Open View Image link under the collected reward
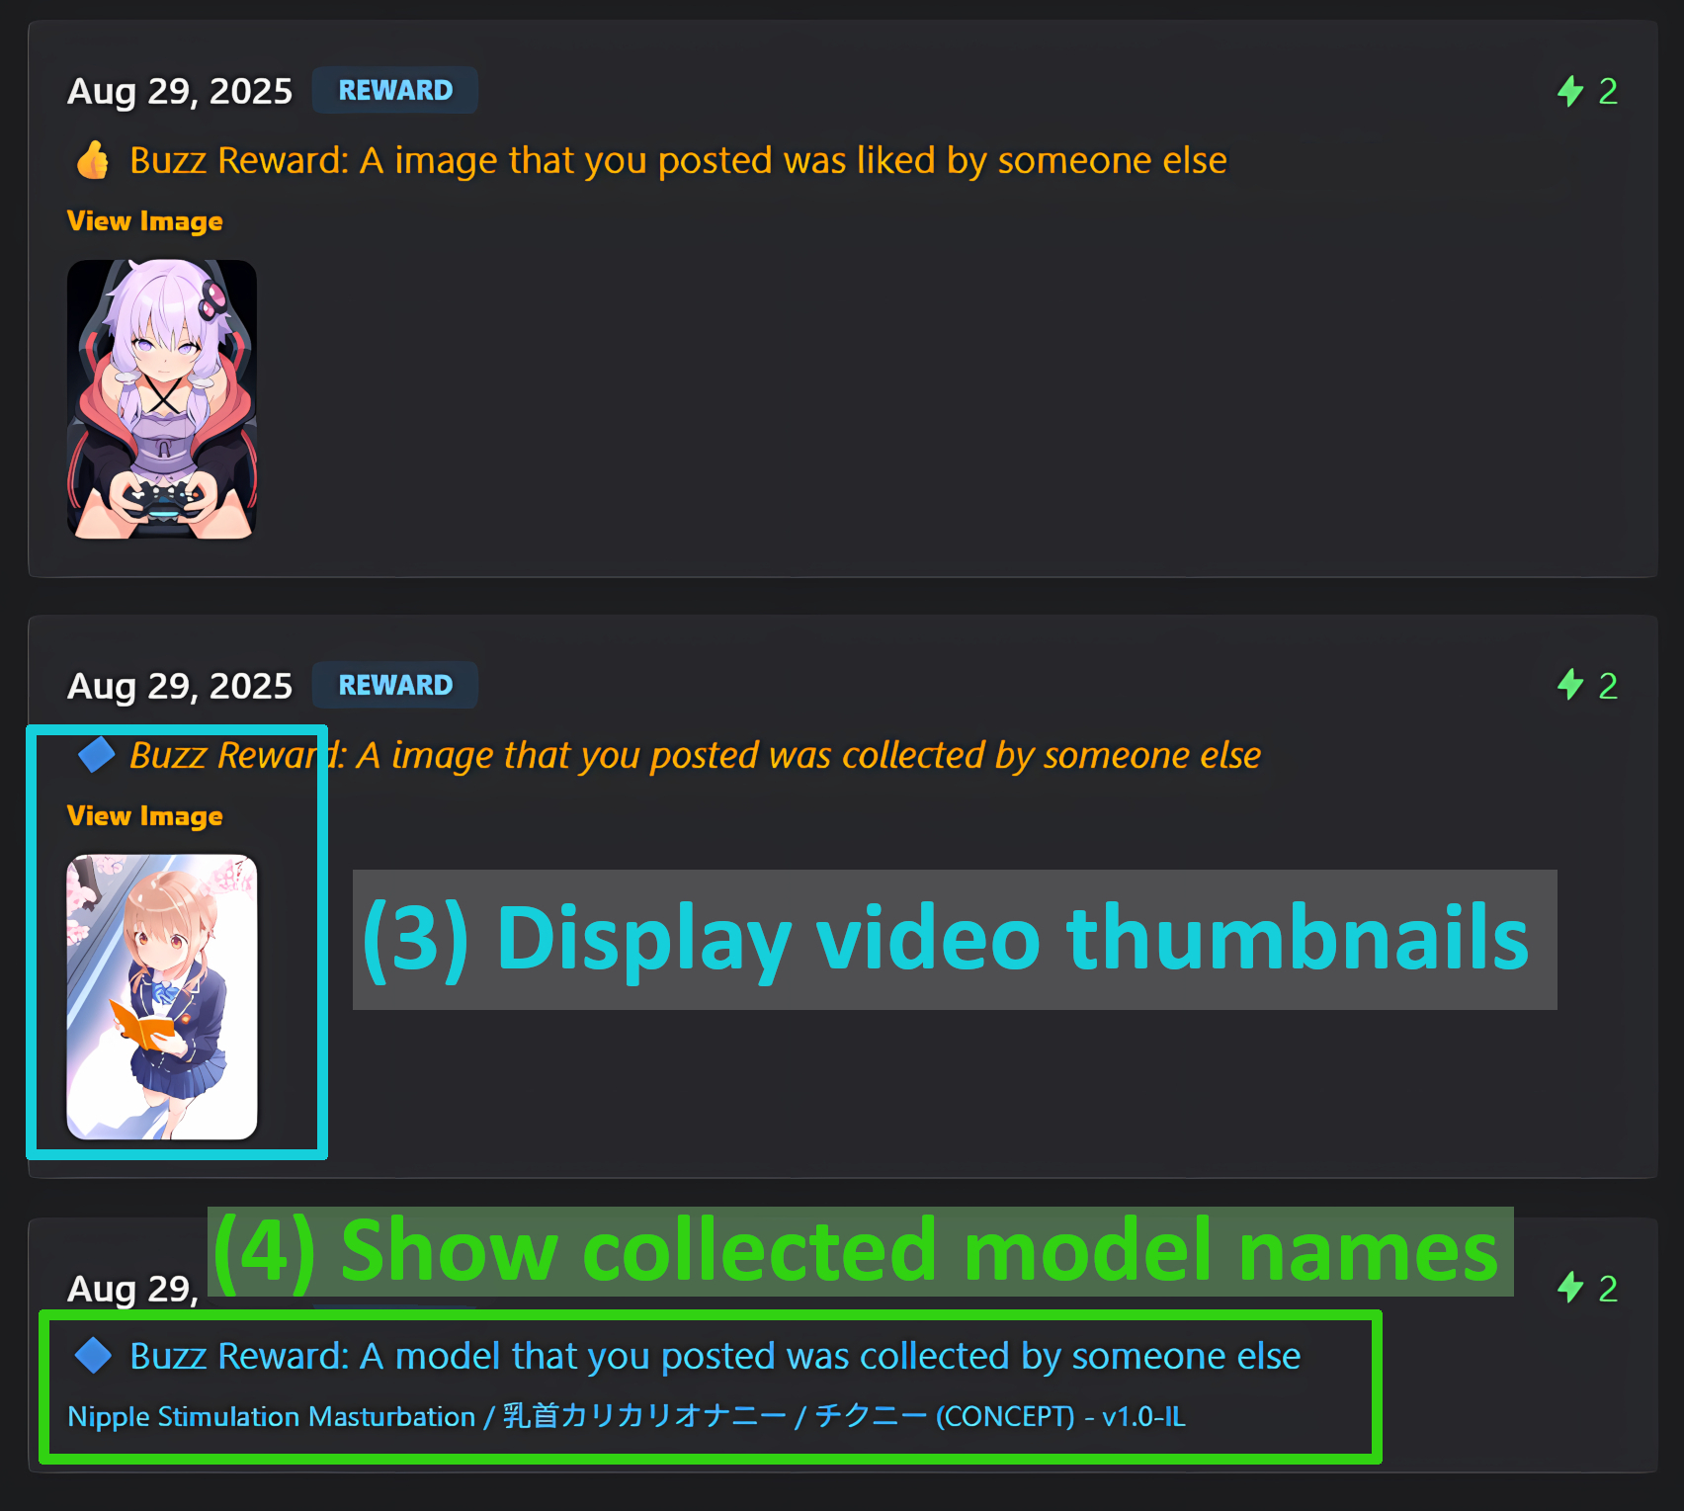 coord(145,816)
